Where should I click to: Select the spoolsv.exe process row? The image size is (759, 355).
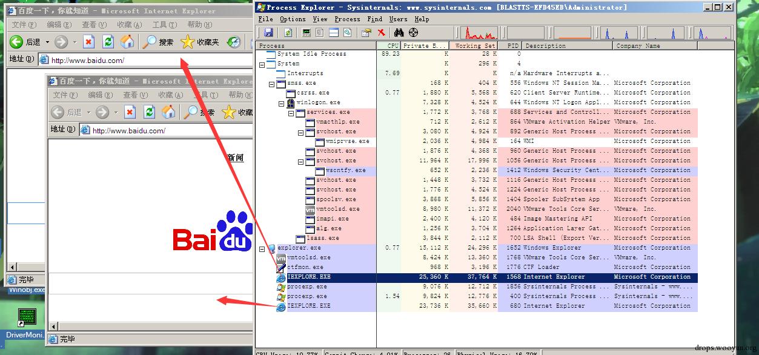pyautogui.click(x=477, y=199)
